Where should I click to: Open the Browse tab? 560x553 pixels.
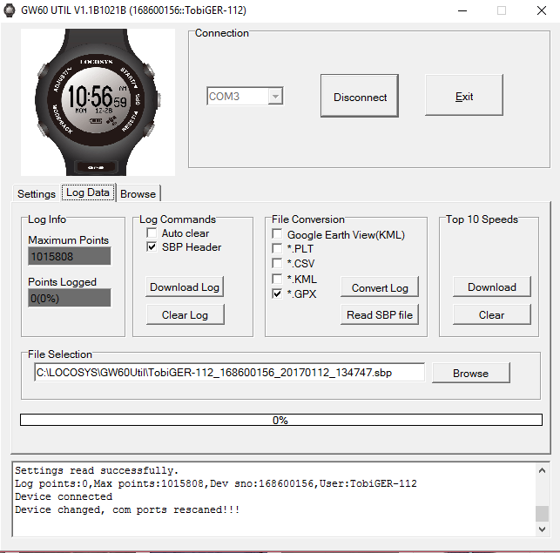tap(138, 194)
